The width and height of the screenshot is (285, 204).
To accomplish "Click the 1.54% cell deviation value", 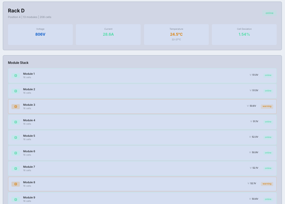I will (x=244, y=34).
